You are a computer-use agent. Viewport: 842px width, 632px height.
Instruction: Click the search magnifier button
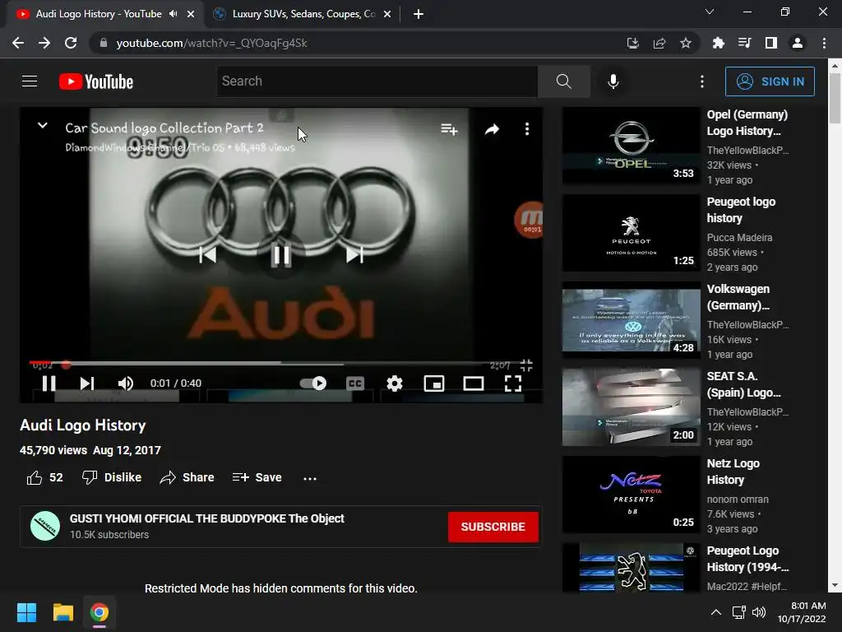[x=563, y=81]
